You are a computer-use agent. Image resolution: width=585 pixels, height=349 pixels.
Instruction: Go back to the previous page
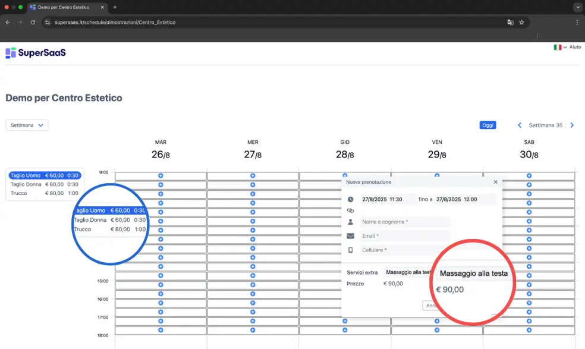click(8, 23)
